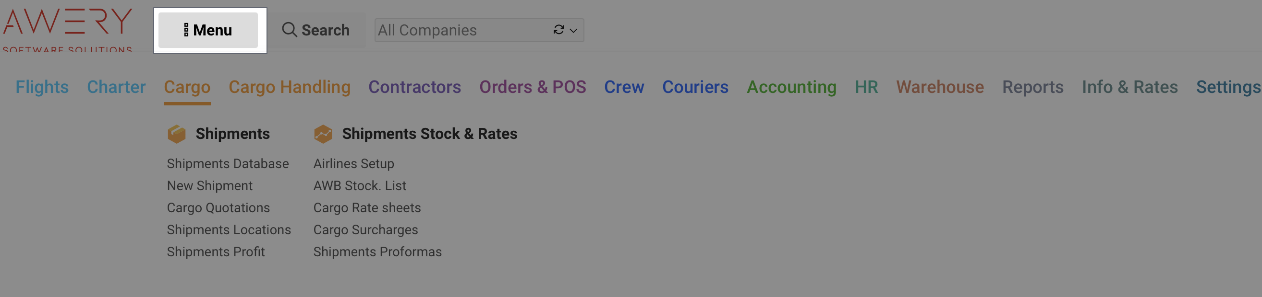The height and width of the screenshot is (297, 1262).
Task: Open the Crew menu section
Action: point(624,87)
